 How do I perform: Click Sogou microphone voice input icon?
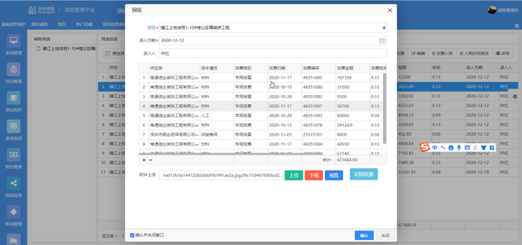[459, 148]
